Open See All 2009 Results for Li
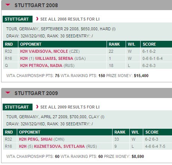The image size is (172, 165). [x=70, y=107]
